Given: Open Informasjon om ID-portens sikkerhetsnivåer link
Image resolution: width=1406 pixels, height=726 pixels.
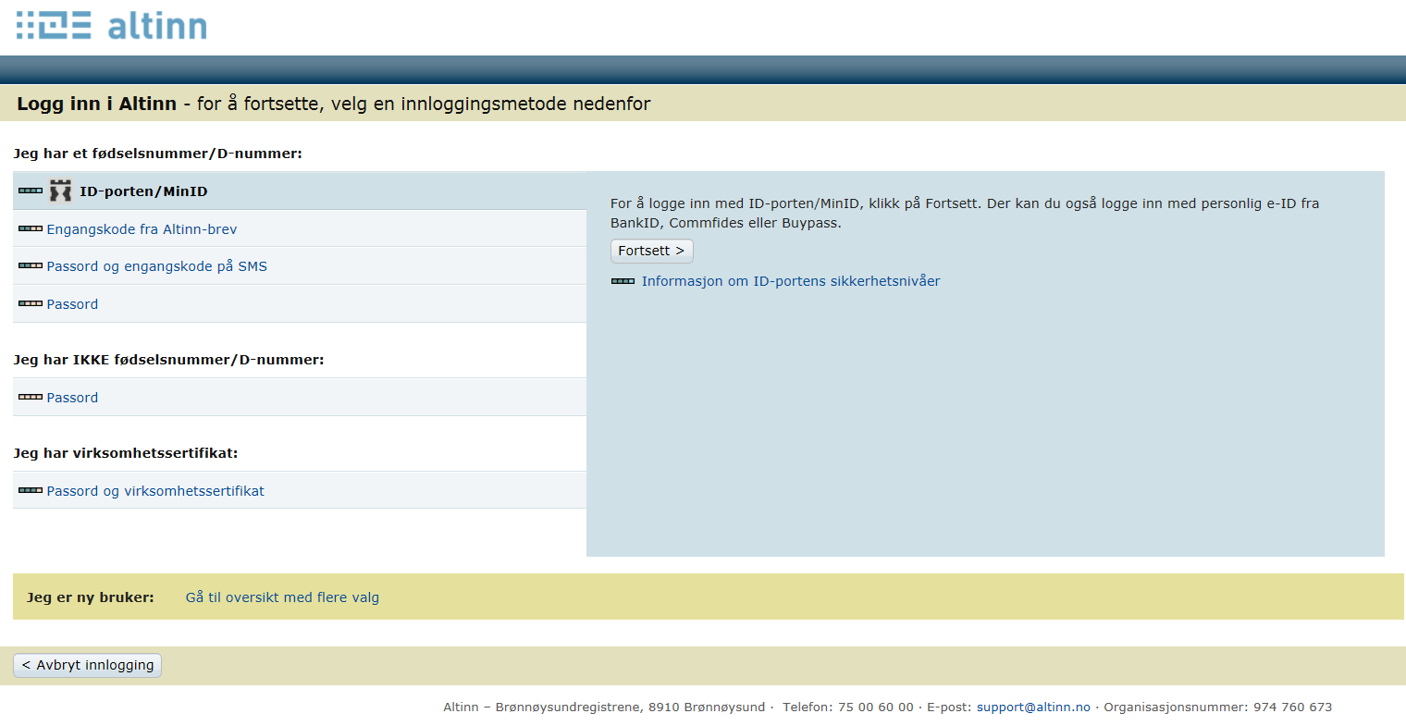Looking at the screenshot, I should coord(791,281).
